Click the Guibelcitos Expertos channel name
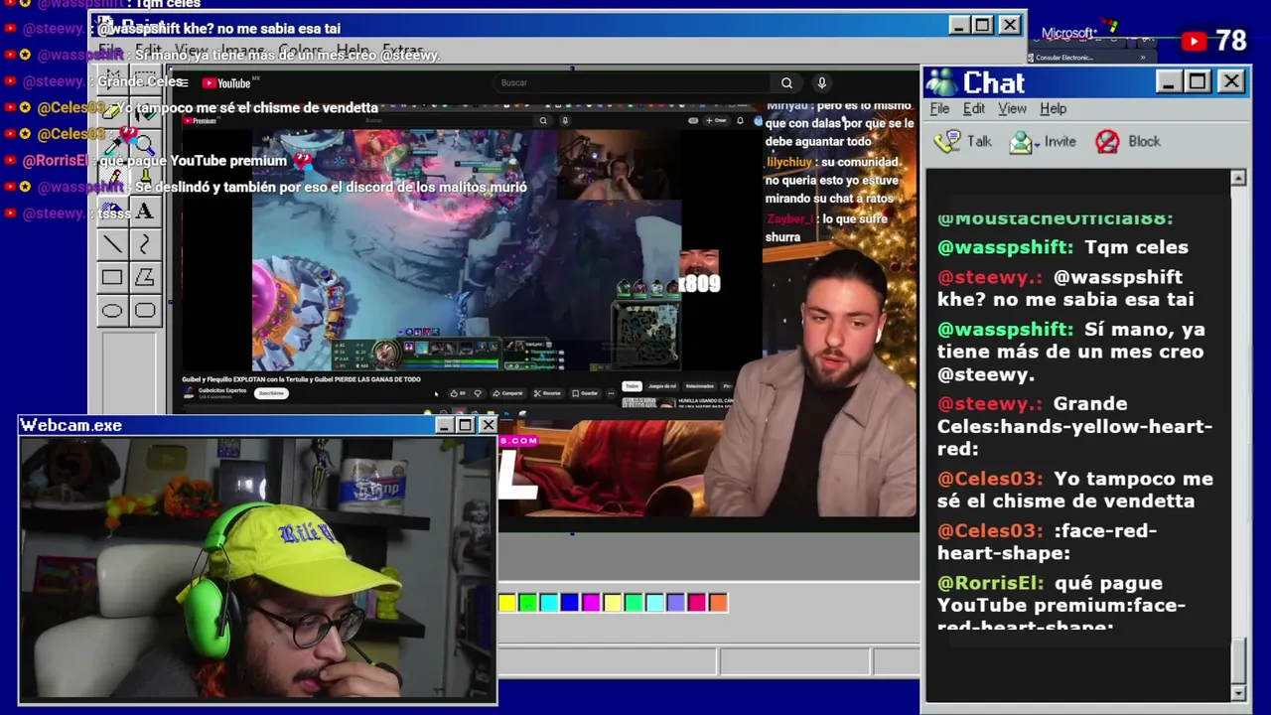Image resolution: width=1271 pixels, height=715 pixels. [222, 390]
